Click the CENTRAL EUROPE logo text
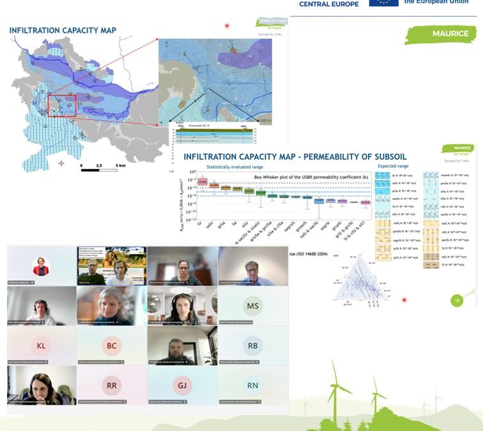The width and height of the screenshot is (483, 431). [x=329, y=4]
